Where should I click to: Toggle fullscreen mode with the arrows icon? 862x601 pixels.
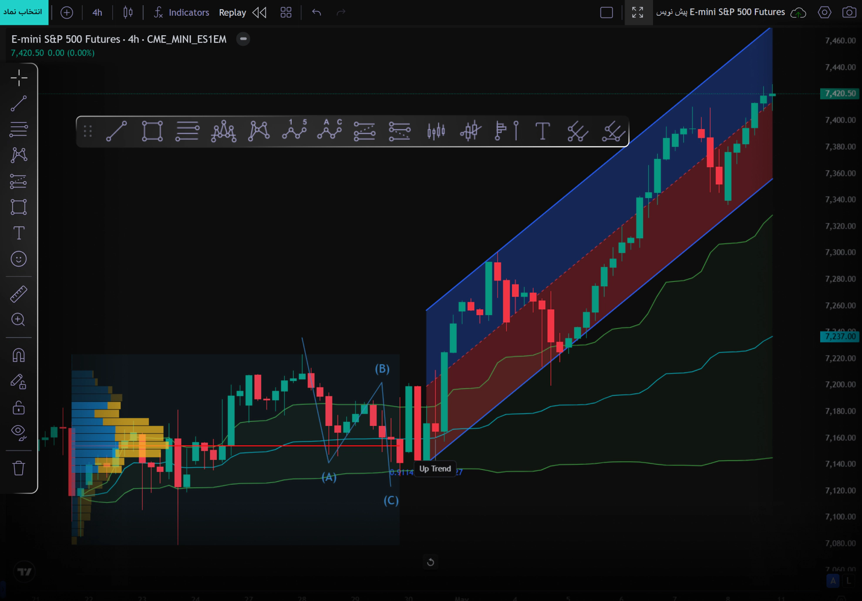click(638, 13)
